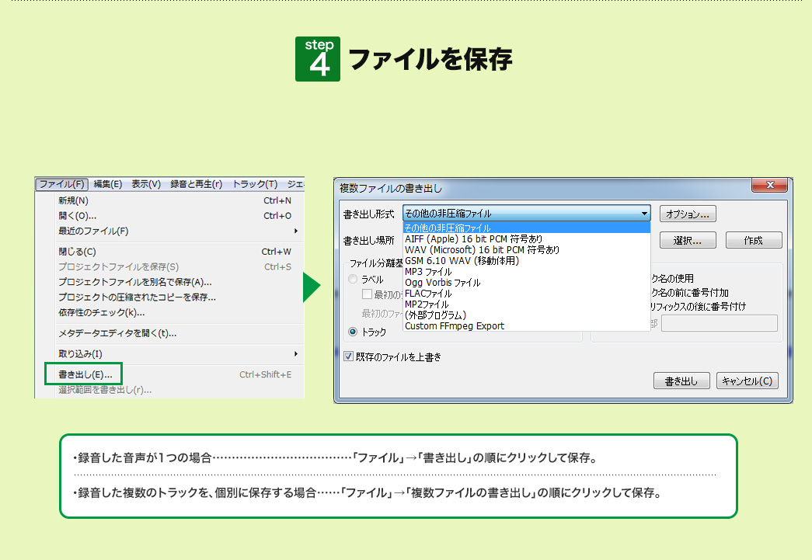Choose 閉じる(C) menu entry

175,252
